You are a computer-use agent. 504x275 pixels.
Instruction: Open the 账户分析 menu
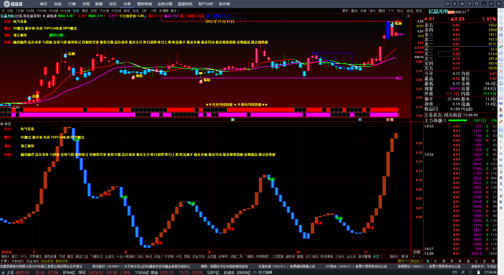click(x=206, y=4)
